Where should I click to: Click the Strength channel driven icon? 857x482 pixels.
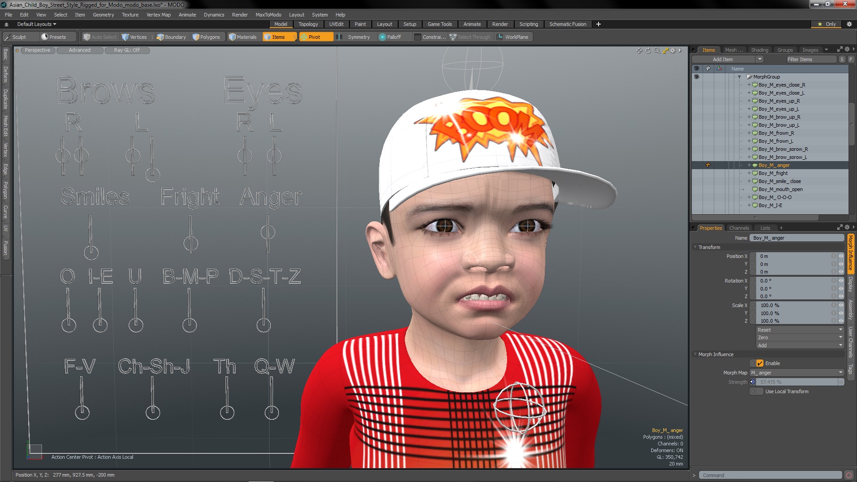[x=753, y=382]
